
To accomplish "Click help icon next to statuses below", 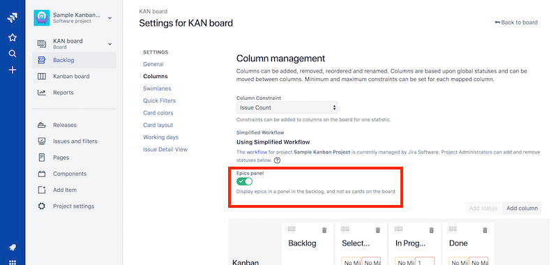I will click(277, 160).
